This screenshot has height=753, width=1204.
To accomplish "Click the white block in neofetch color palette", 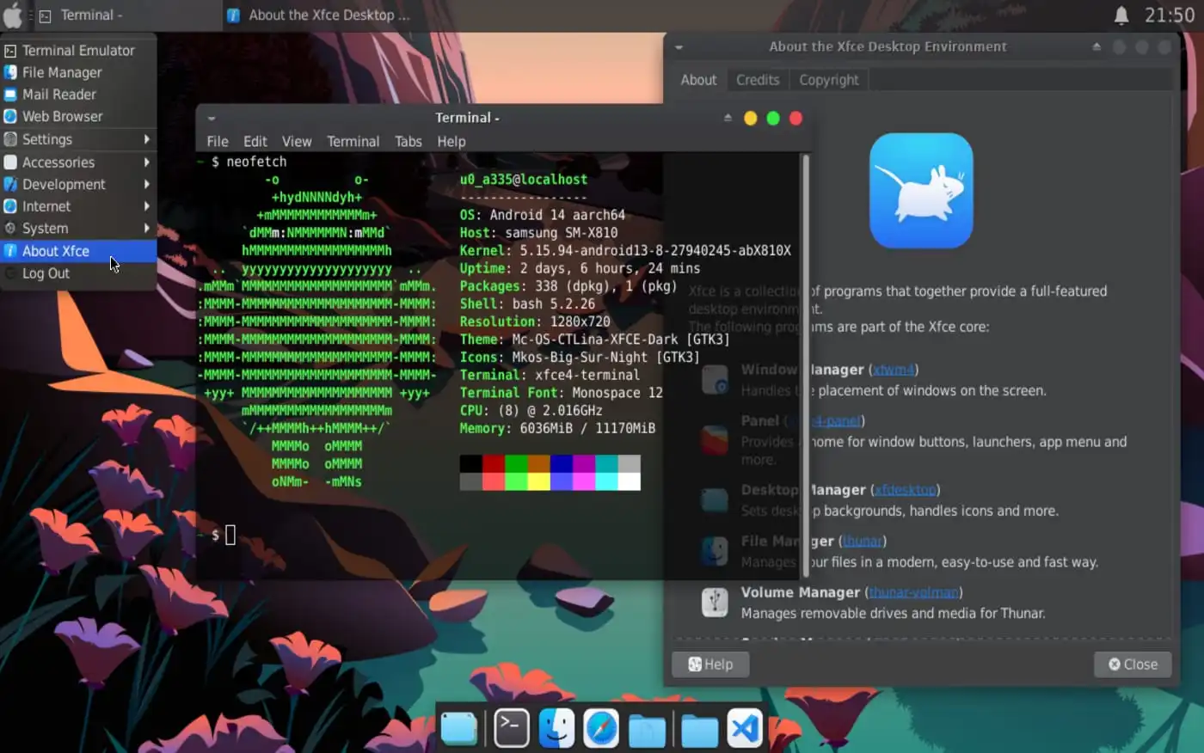I will coord(629,481).
